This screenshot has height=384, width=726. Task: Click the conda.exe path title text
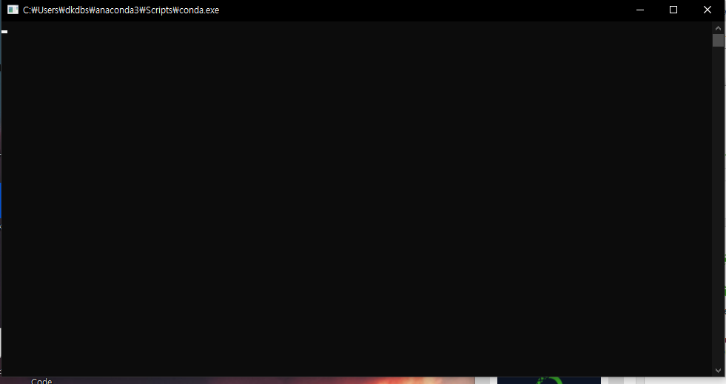(121, 10)
